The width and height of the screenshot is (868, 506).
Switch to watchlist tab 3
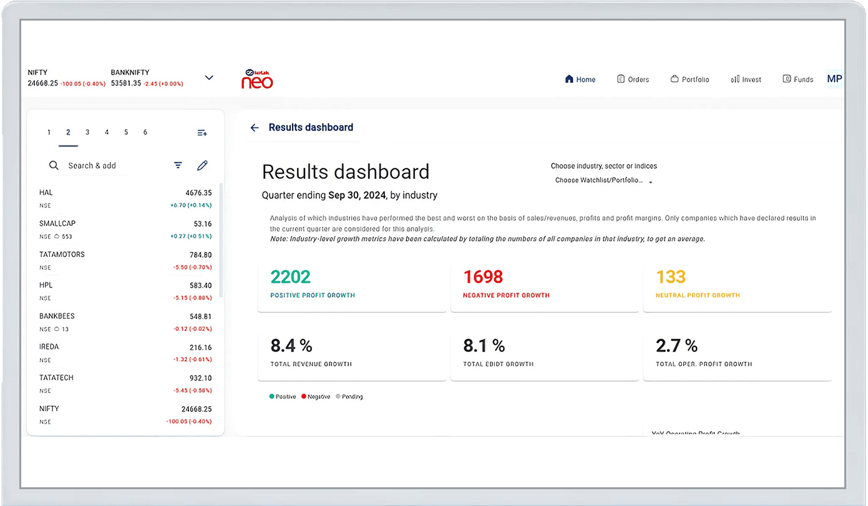(87, 132)
